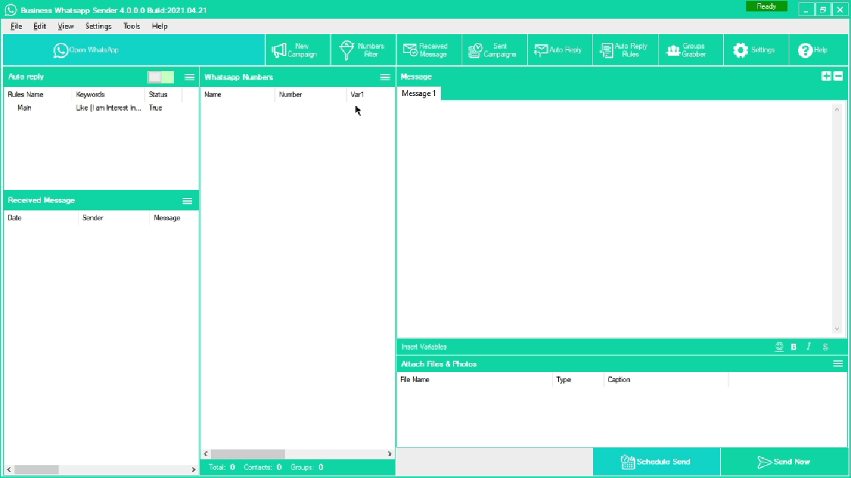The image size is (851, 478).
Task: Open the Received Message view
Action: pyautogui.click(x=429, y=50)
